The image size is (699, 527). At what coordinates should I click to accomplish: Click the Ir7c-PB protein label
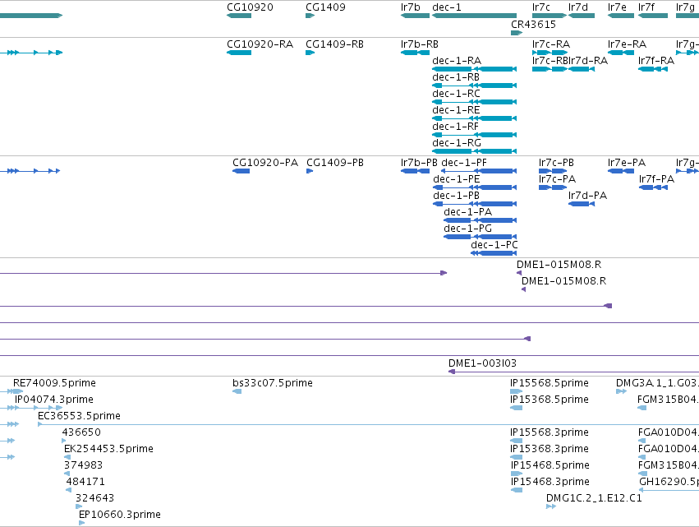(556, 163)
